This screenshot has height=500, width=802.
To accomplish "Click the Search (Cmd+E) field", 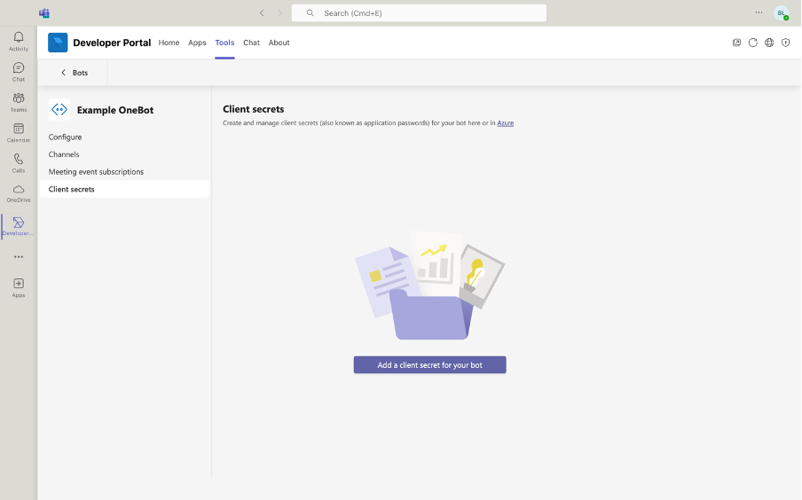I will tap(419, 13).
